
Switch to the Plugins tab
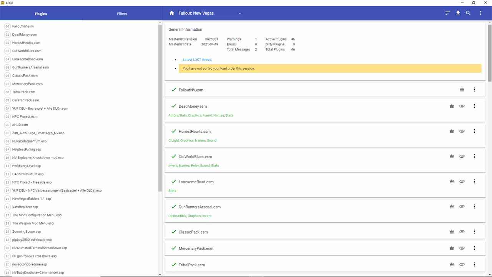(x=41, y=14)
